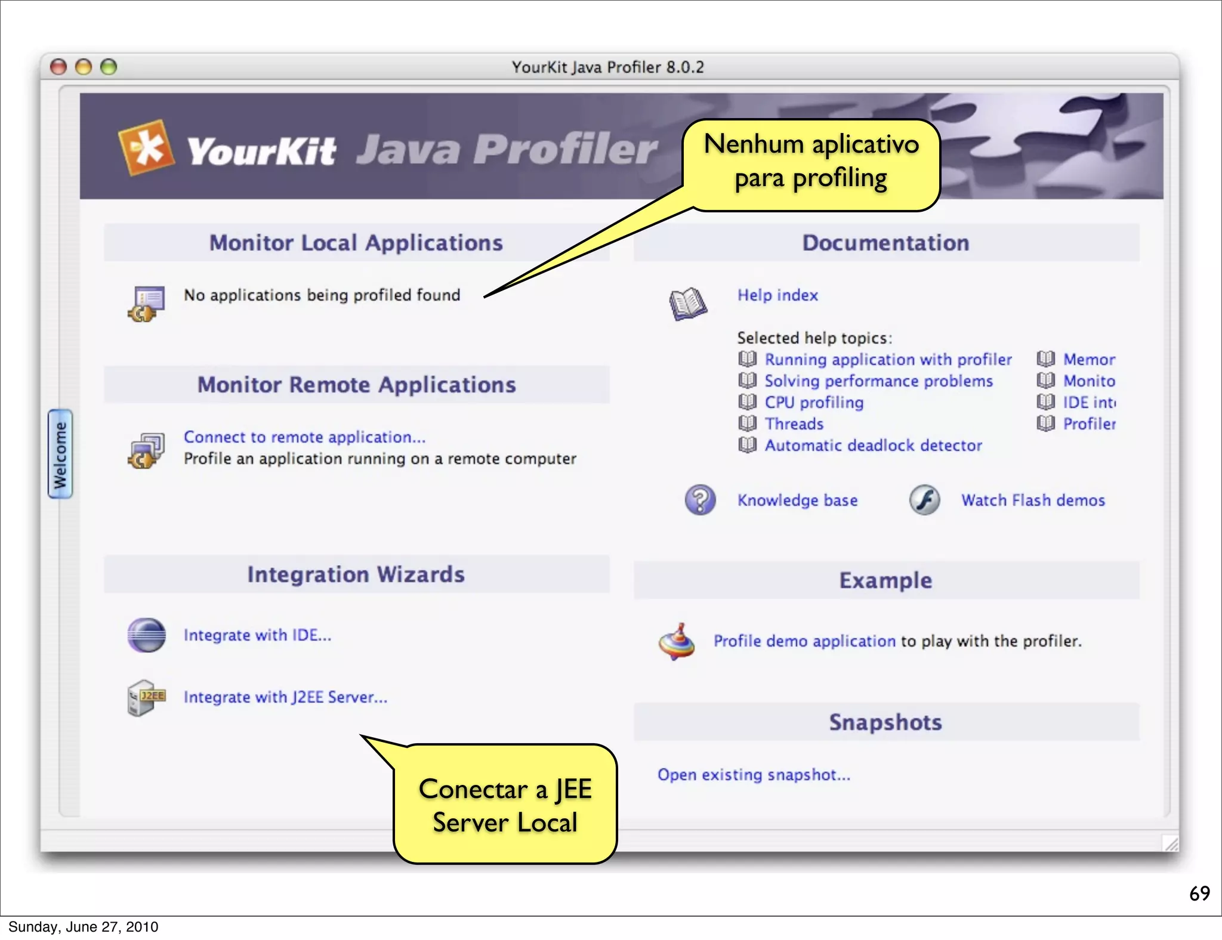
Task: Click the Monitor Local Applications computer icon
Action: [146, 304]
